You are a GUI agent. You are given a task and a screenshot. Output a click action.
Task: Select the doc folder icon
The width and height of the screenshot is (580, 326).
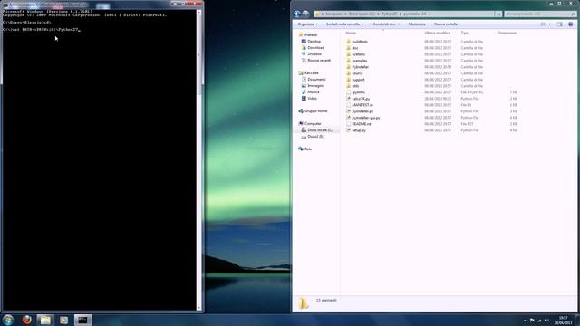pos(348,48)
